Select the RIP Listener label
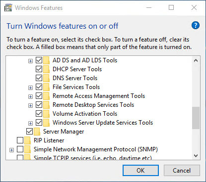206x182 pixels. (x=49, y=140)
